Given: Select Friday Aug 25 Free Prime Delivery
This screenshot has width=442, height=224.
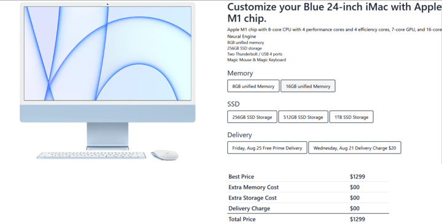Looking at the screenshot, I should click(267, 148).
